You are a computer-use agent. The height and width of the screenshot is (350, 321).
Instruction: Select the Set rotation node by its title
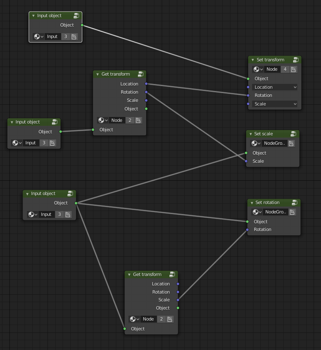pyautogui.click(x=267, y=203)
